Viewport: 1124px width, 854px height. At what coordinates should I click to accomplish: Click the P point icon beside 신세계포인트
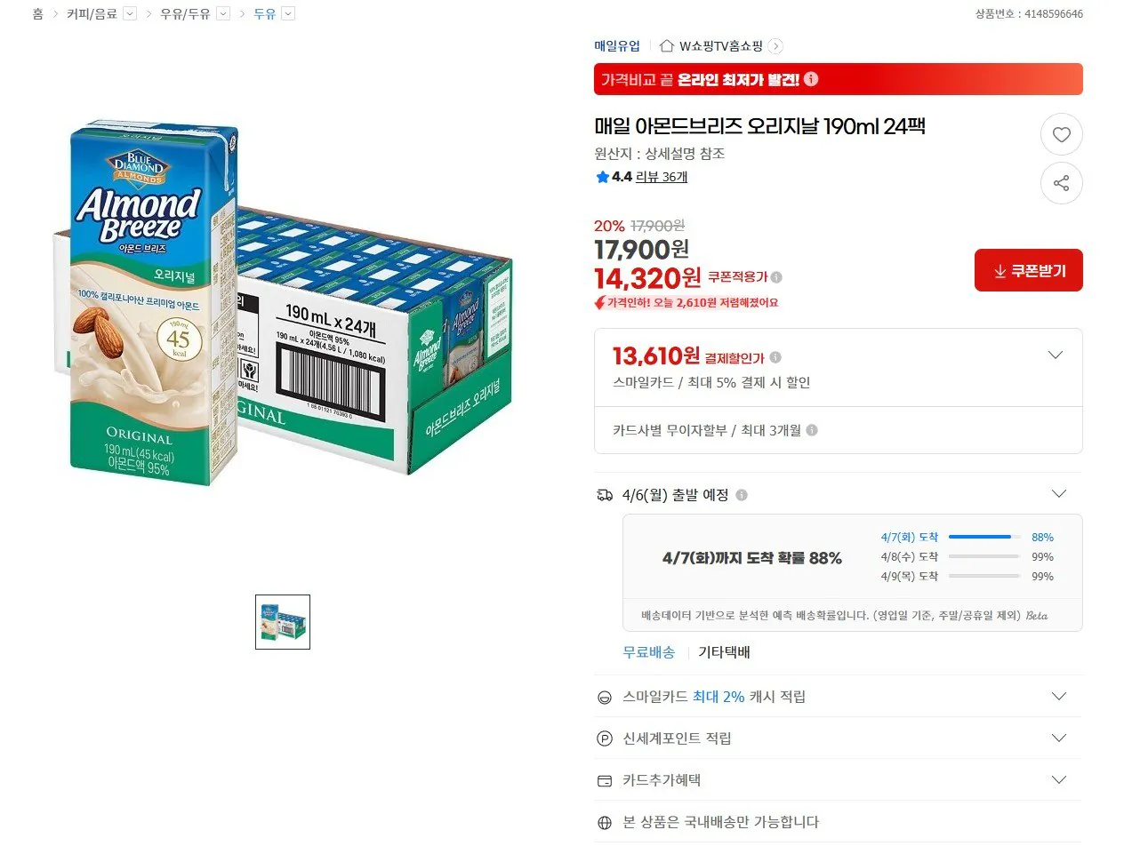click(605, 738)
